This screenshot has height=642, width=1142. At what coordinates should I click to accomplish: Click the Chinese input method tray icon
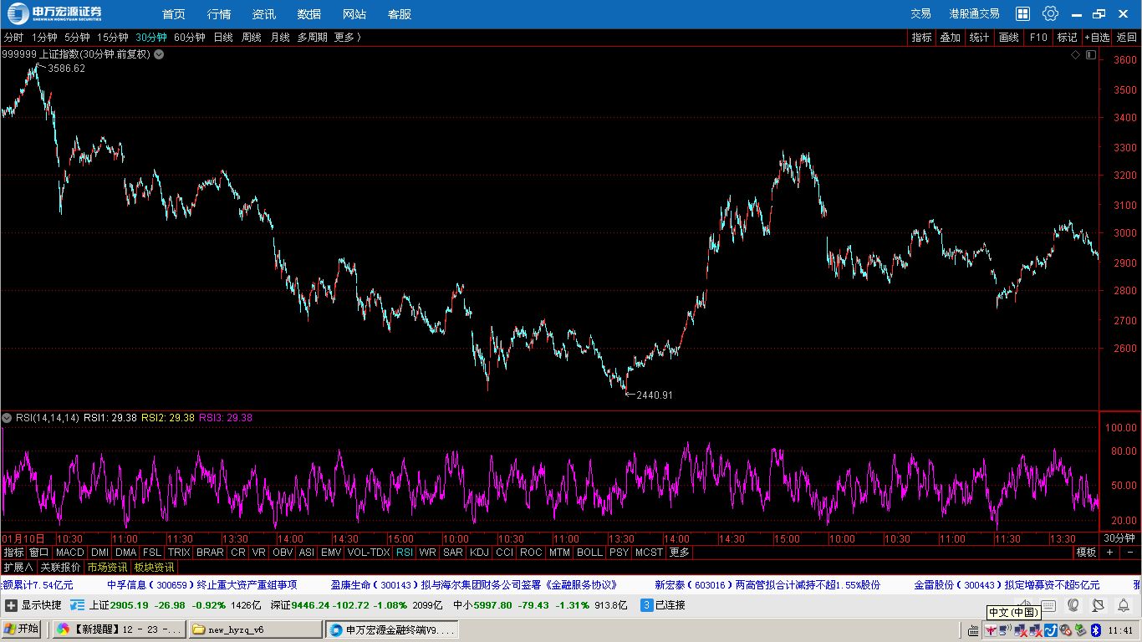[x=992, y=629]
